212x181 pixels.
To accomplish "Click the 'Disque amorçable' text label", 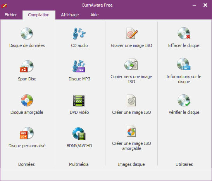I will coord(27,113).
